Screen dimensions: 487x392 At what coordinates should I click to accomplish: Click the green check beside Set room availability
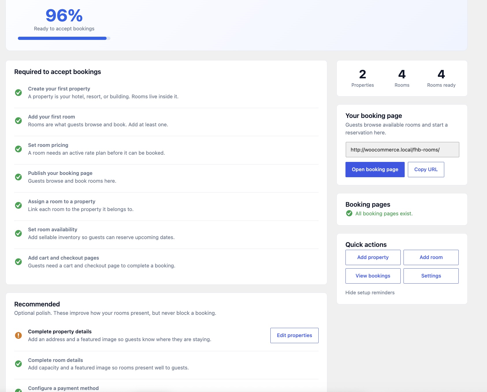(18, 233)
